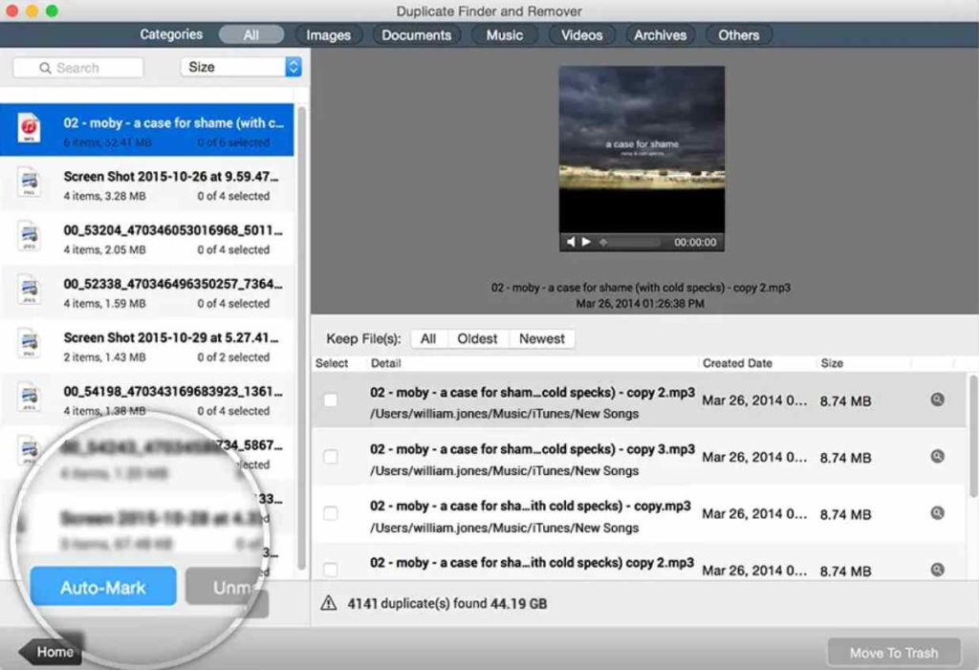The height and width of the screenshot is (670, 979).
Task: Keep Oldest files option
Action: [x=477, y=338]
